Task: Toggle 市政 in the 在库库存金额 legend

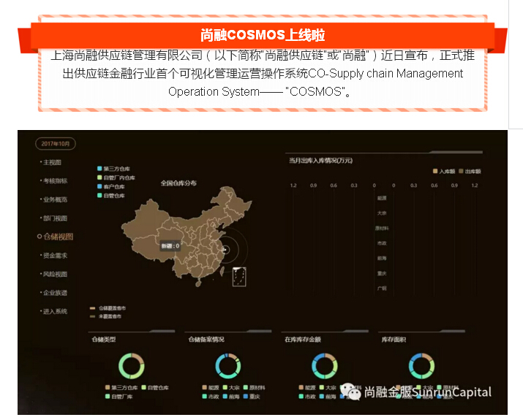Action: pos(307,397)
